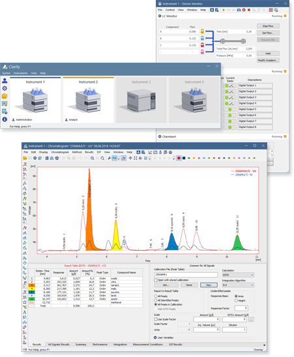
Task: Open the Integration Algorithm dropdown
Action: click(x=238, y=285)
